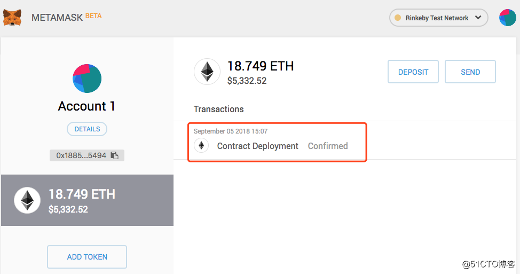520x274 pixels.
Task: Open account DETAILS
Action: (x=87, y=129)
